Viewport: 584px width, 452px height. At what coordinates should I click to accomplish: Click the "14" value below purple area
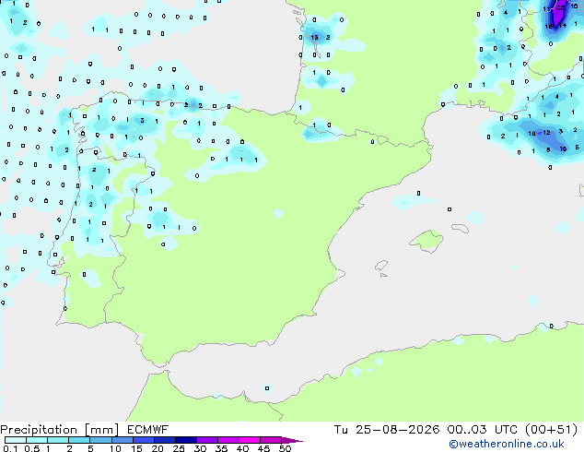563,25
